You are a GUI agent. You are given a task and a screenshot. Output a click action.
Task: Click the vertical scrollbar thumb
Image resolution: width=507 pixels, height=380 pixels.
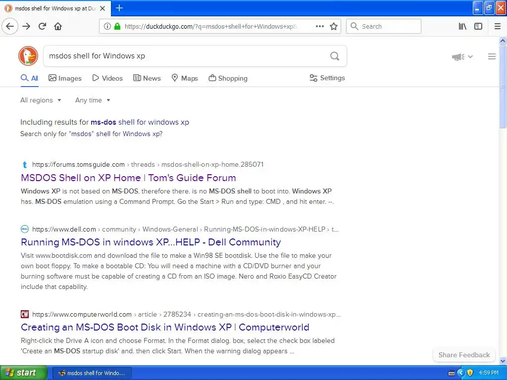503,87
